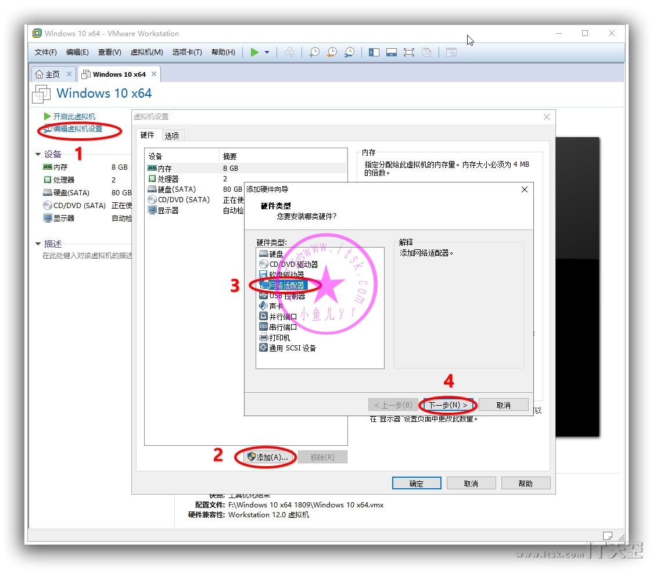Toggle the library sidebar view icon
This screenshot has width=653, height=569.
tap(374, 52)
